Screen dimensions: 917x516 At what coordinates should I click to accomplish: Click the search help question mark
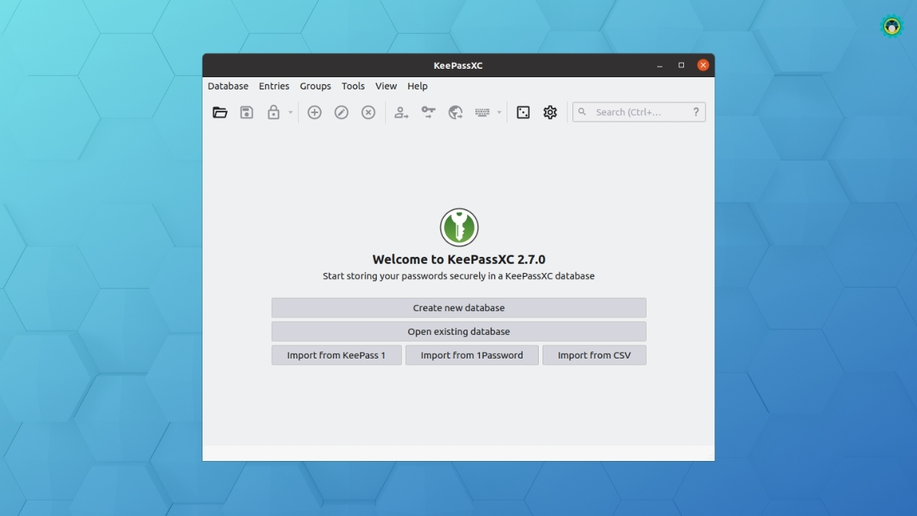pyautogui.click(x=695, y=112)
